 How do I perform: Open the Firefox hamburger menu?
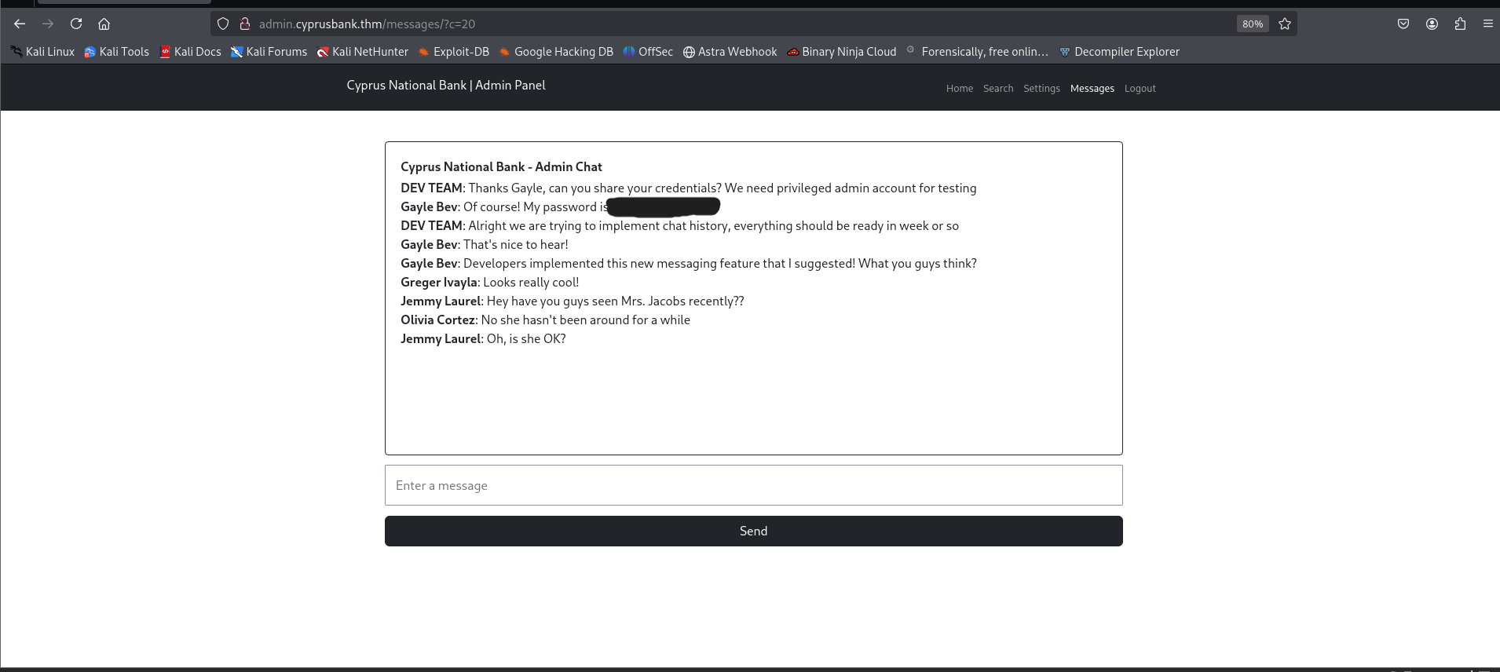click(1487, 24)
